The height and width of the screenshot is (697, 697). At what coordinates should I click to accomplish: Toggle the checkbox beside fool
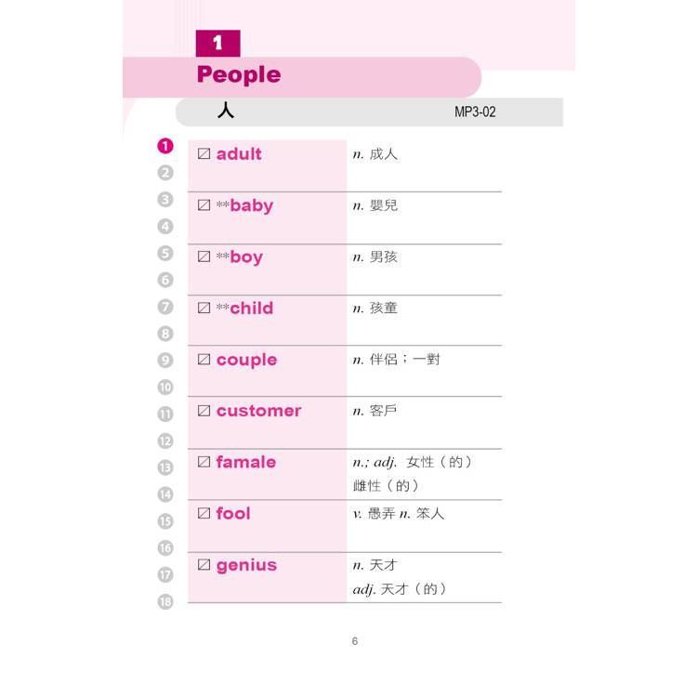point(204,513)
